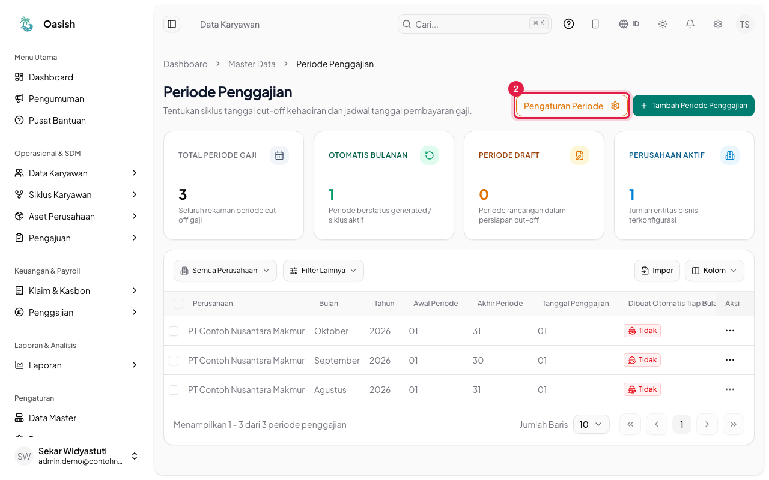769x480 pixels.
Task: Expand Siklus Karyawan sidebar menu
Action: (76, 194)
